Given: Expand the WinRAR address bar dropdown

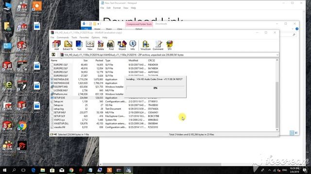Looking at the screenshot, I should click(x=277, y=55).
